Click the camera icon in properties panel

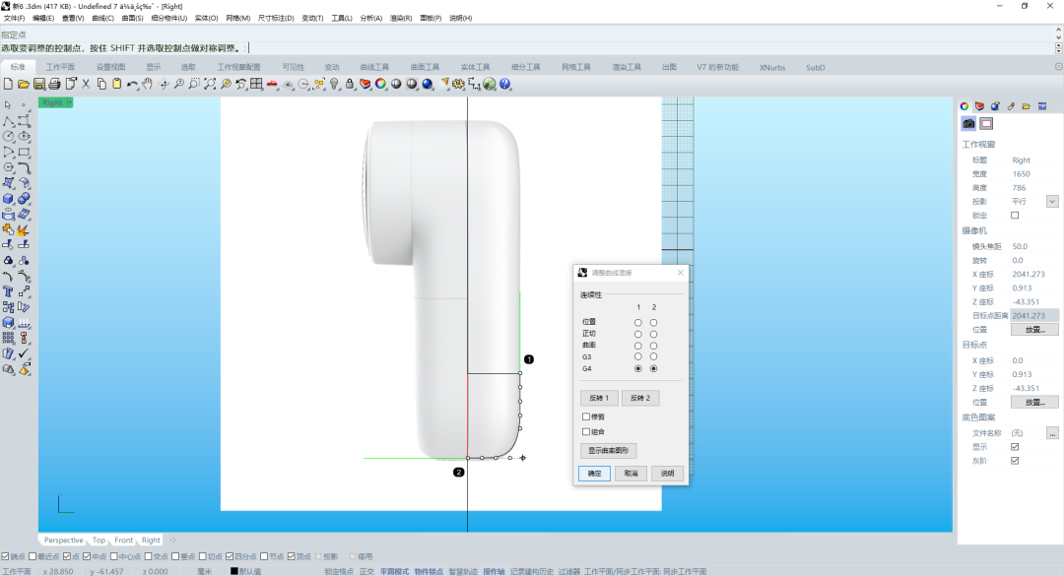[968, 124]
